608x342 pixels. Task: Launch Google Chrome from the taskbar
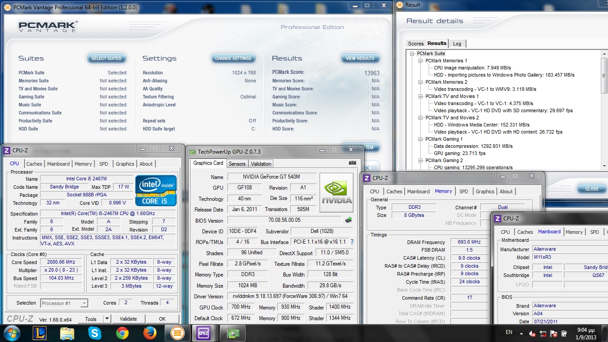tap(122, 333)
